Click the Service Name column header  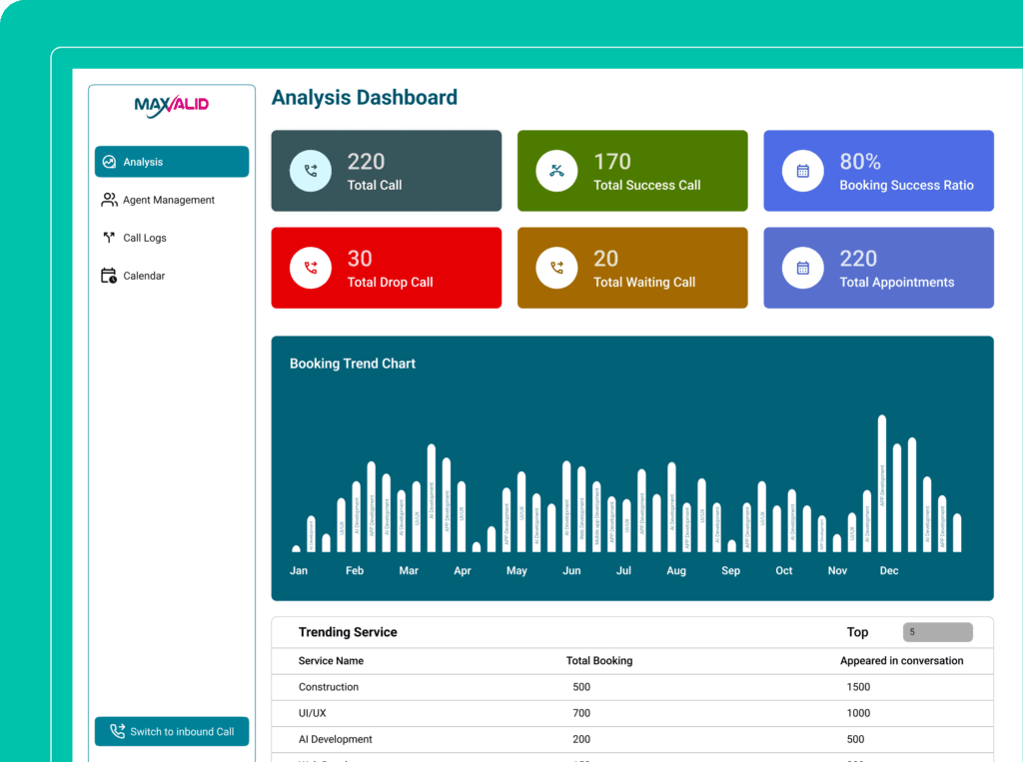pyautogui.click(x=331, y=661)
